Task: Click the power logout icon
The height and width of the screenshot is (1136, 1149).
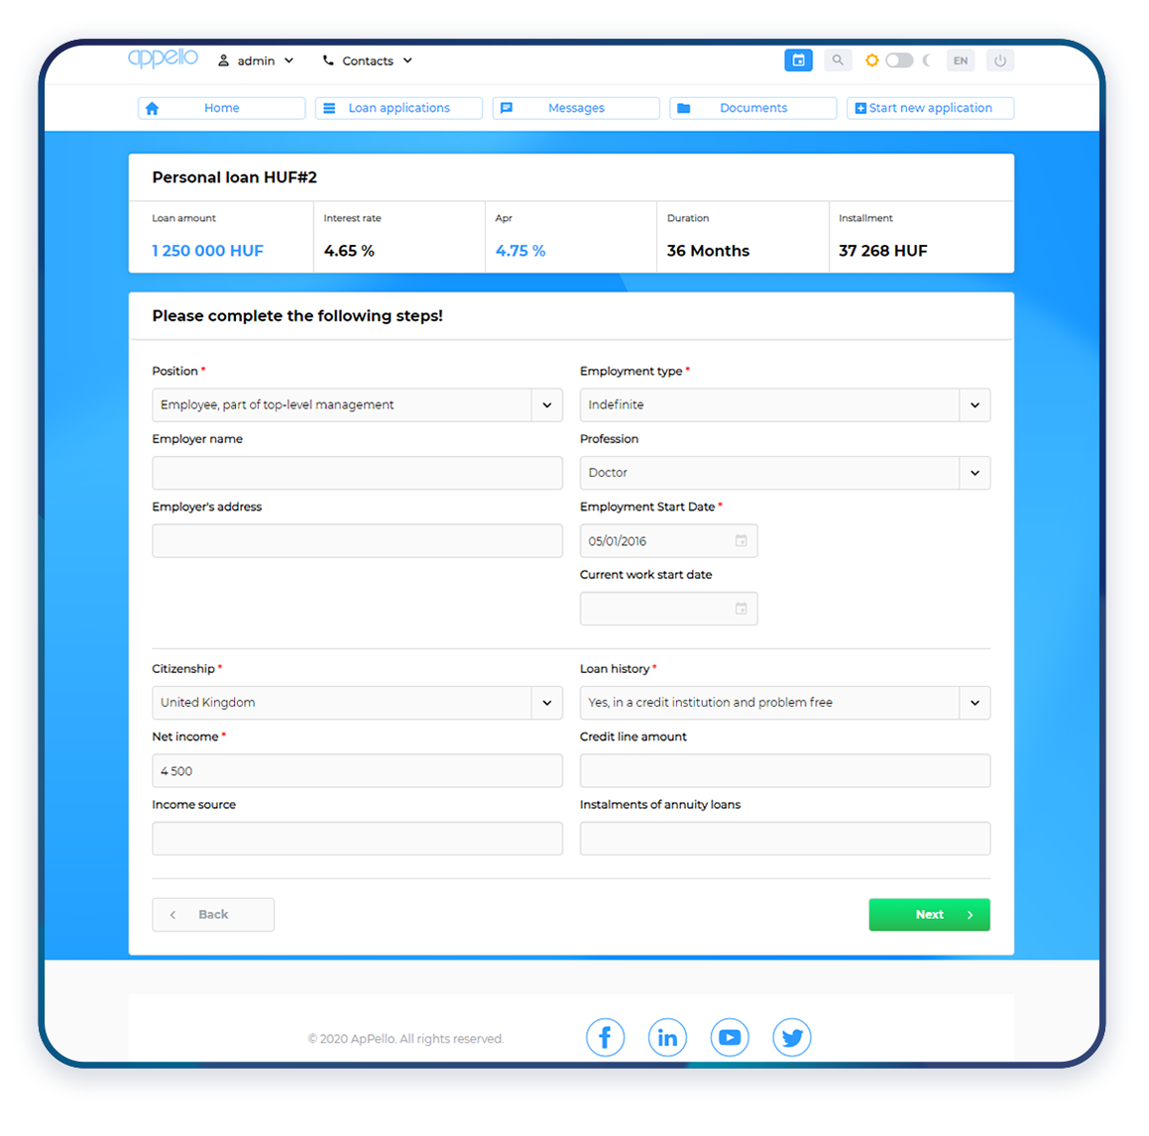Action: (x=1000, y=60)
